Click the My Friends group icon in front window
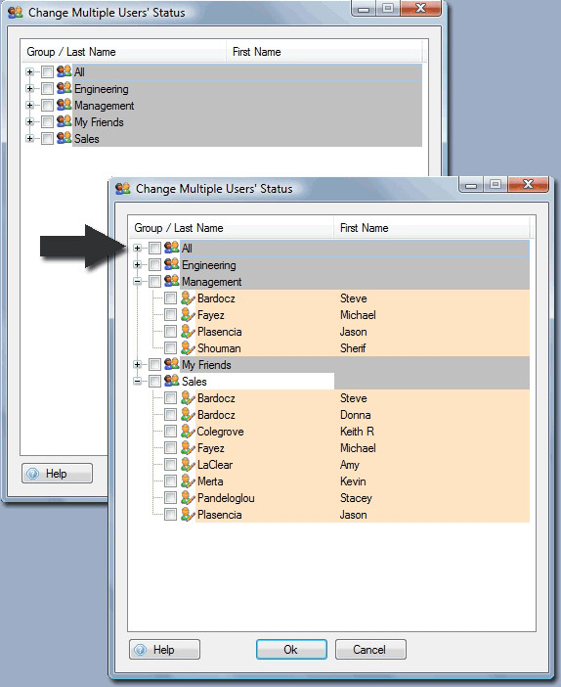Screen dimensions: 561x687 (x=172, y=364)
